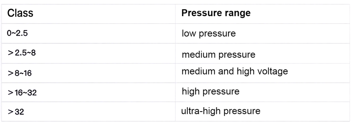Select the 0~2.5 class cell
Image resolution: width=352 pixels, height=126 pixels.
(x=88, y=33)
